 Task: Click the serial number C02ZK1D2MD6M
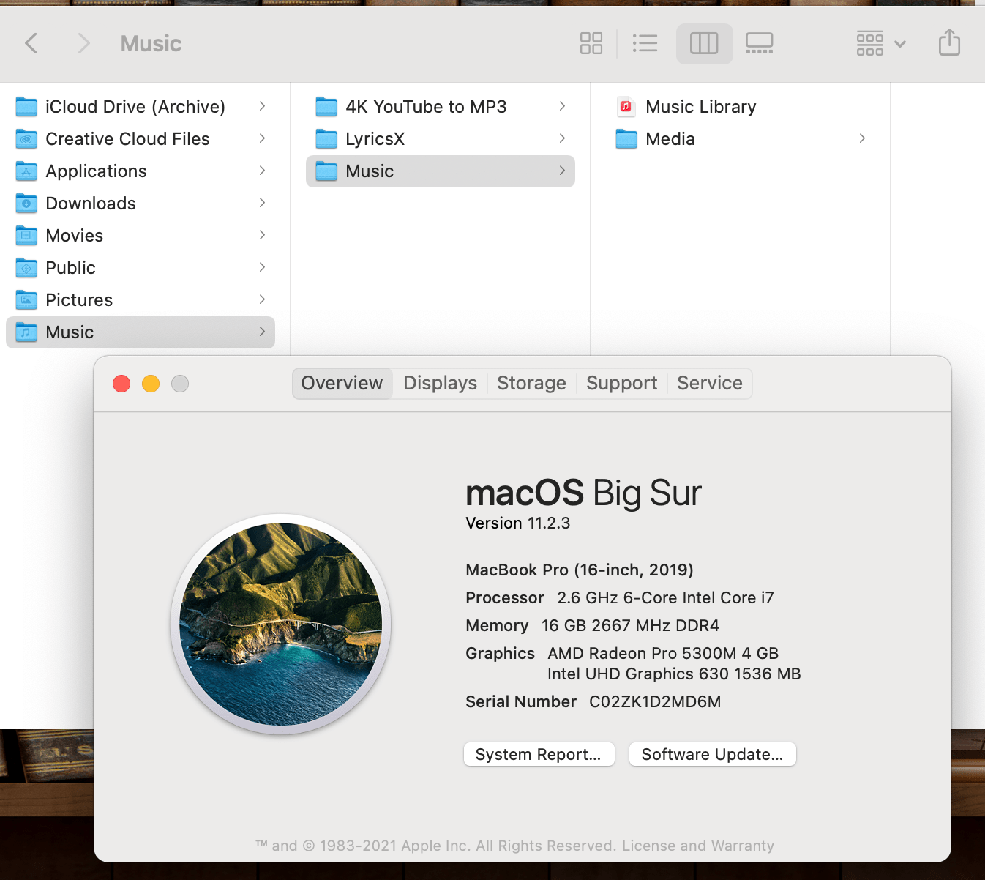(655, 702)
